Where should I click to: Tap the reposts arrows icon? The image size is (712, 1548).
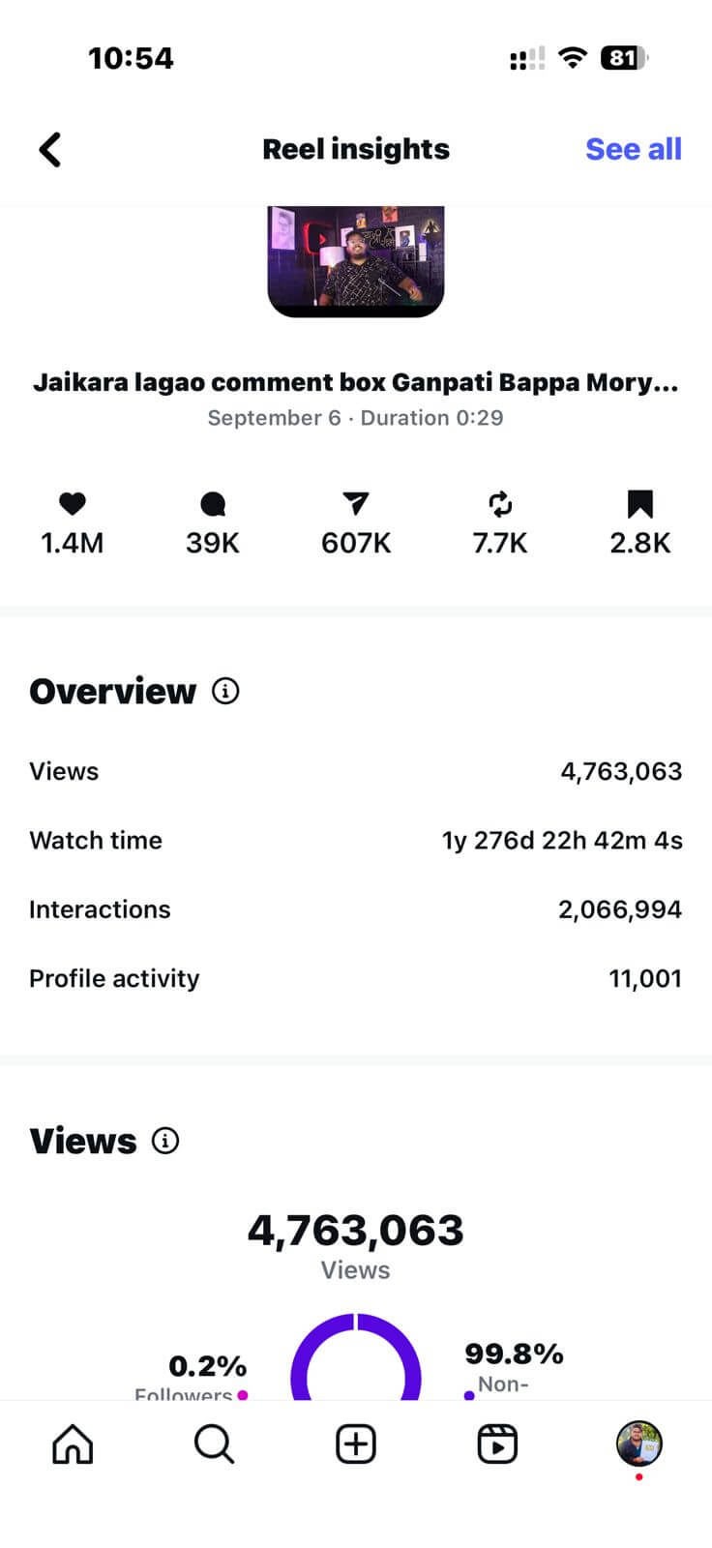coord(500,503)
